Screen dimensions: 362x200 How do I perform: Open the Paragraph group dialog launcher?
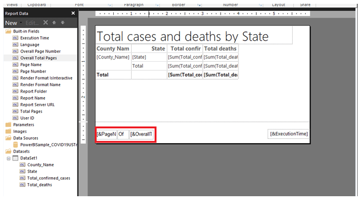(157, 5)
